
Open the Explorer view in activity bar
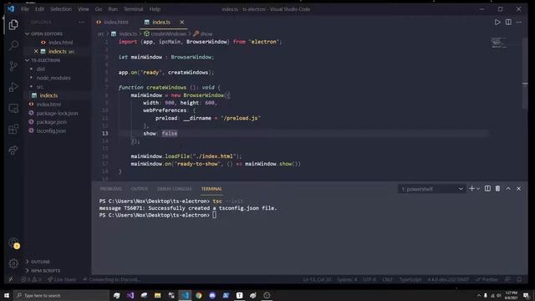click(x=13, y=24)
